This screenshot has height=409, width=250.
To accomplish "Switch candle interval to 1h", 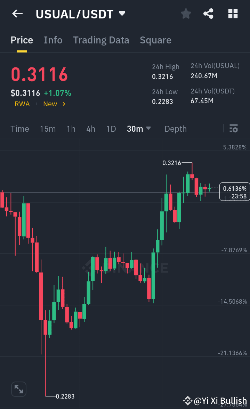I will 71,129.
